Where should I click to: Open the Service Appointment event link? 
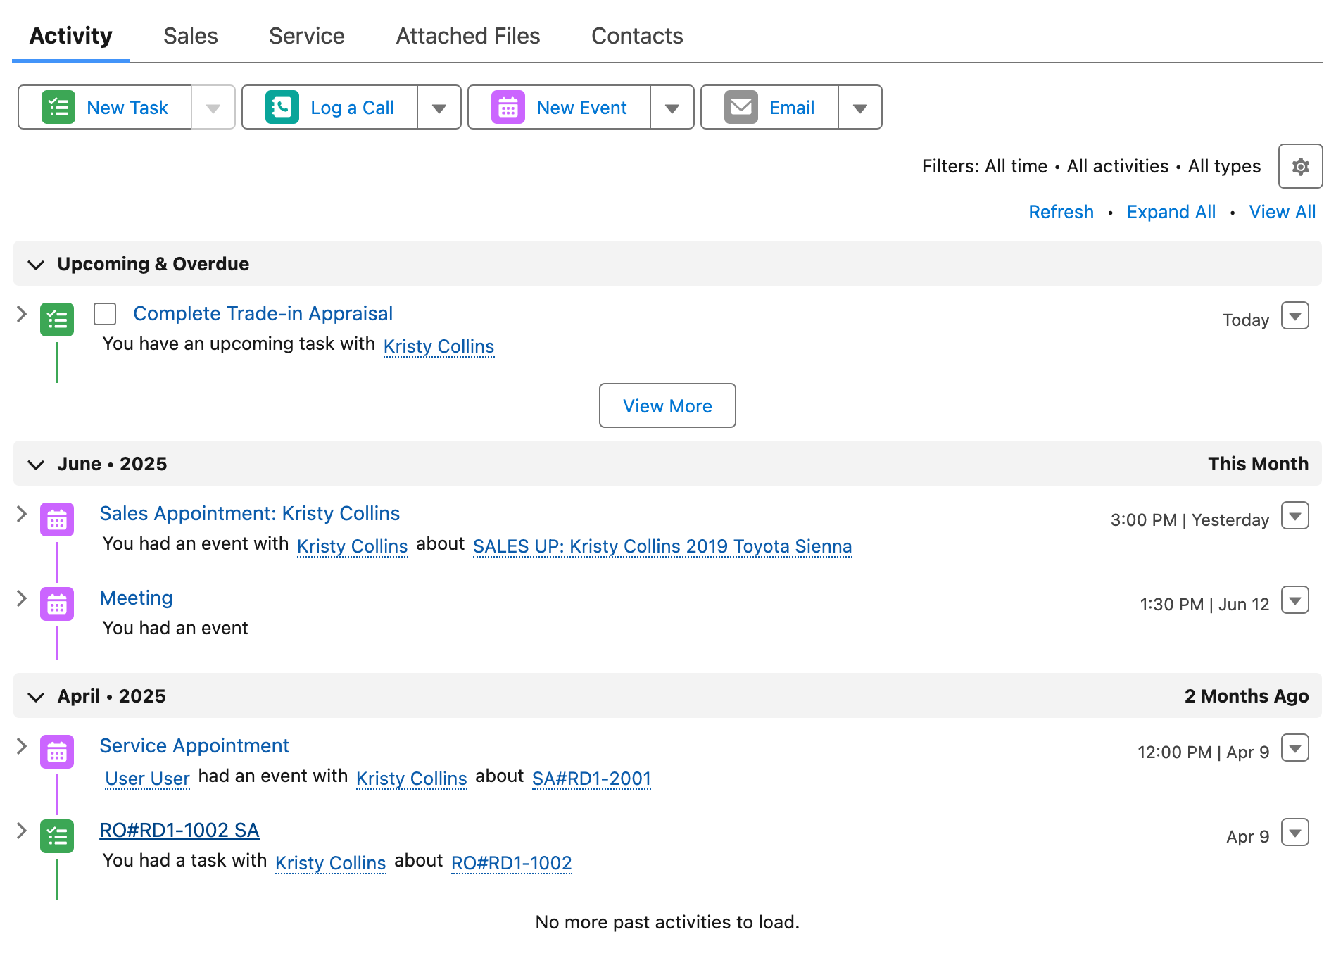tap(194, 745)
